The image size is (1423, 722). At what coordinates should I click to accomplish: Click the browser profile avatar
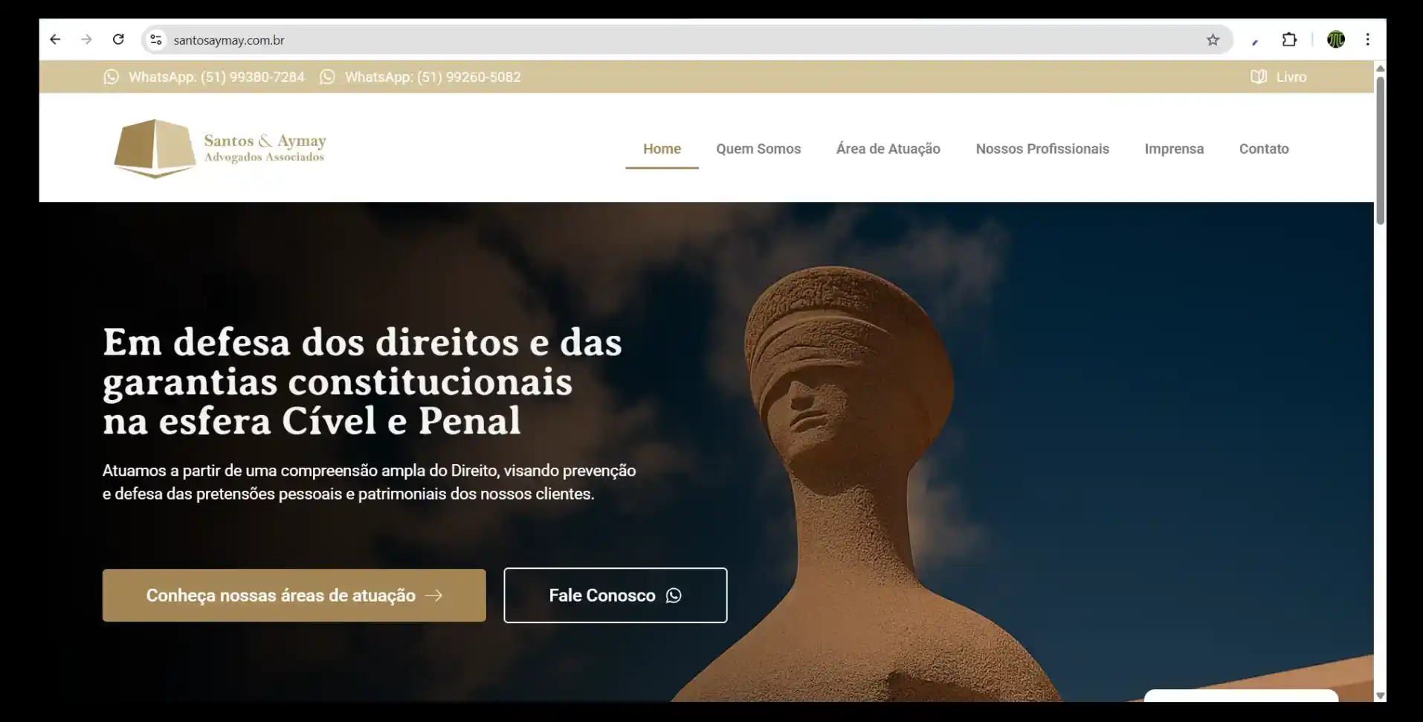(x=1336, y=39)
